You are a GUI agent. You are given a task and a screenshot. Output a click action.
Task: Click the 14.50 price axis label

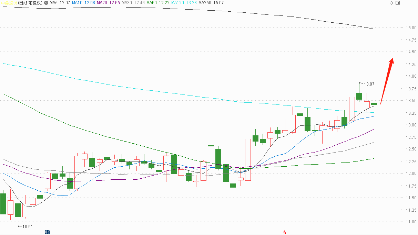pyautogui.click(x=410, y=52)
